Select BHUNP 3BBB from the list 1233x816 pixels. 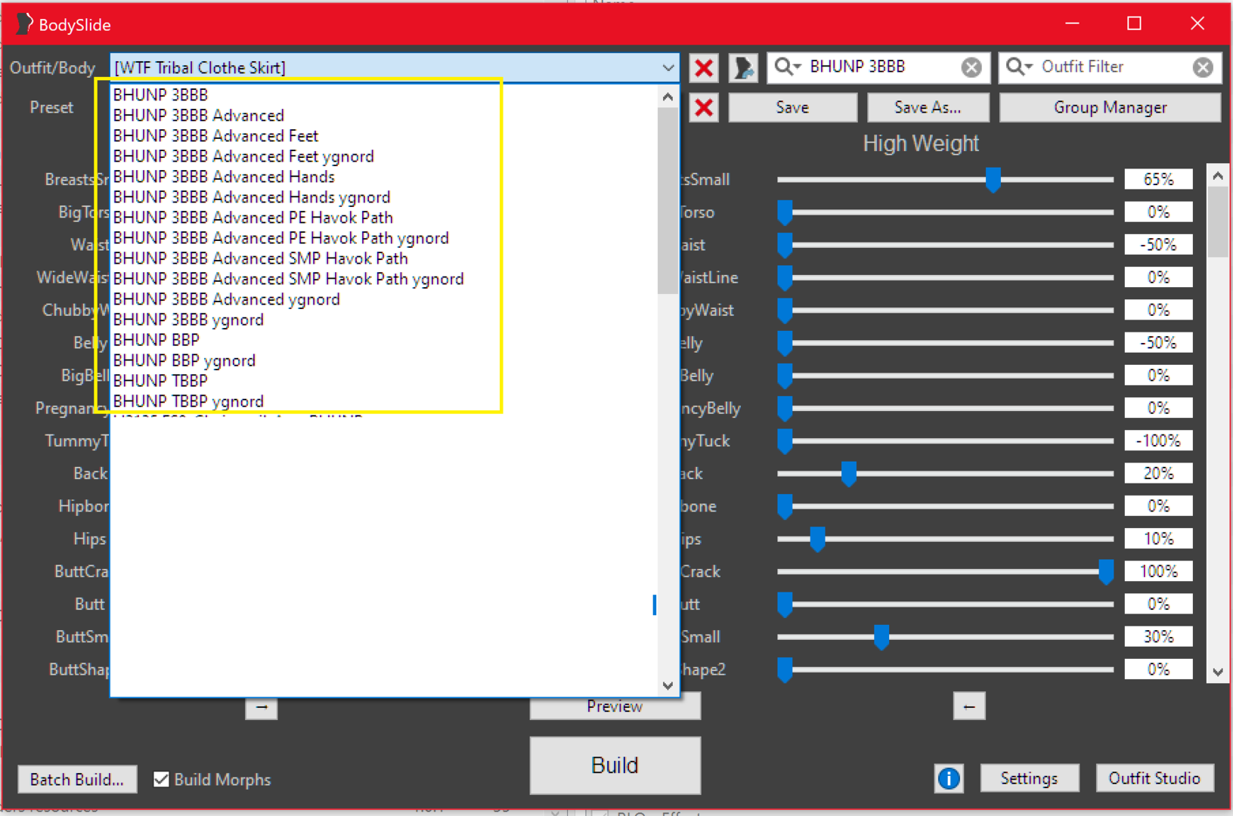(x=160, y=95)
